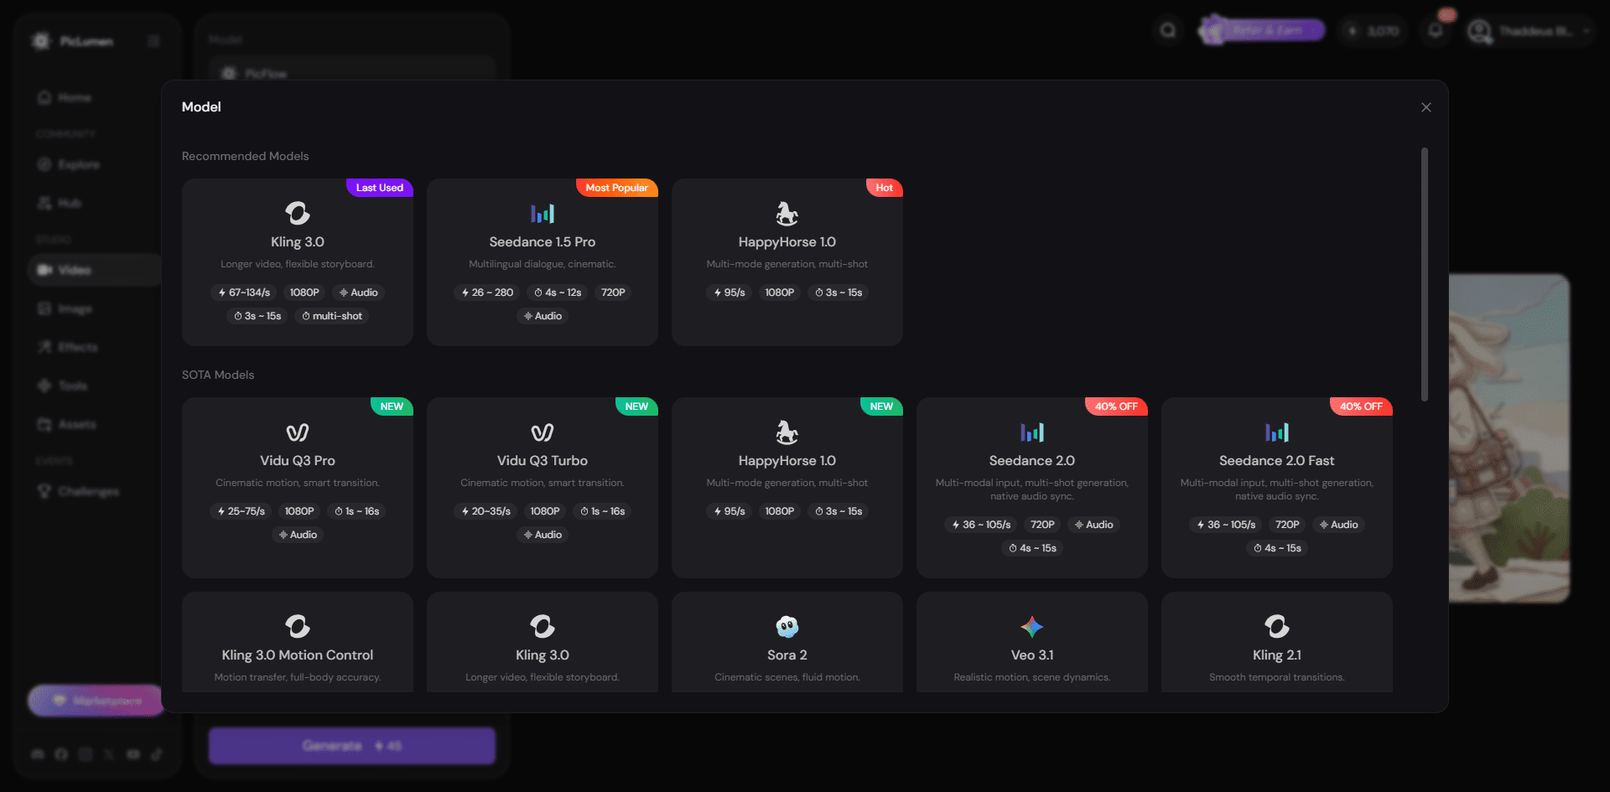Select Kling 2.1 model title

(x=1277, y=655)
